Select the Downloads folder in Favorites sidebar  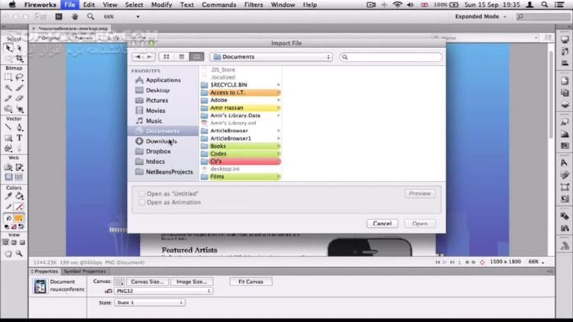pyautogui.click(x=160, y=141)
